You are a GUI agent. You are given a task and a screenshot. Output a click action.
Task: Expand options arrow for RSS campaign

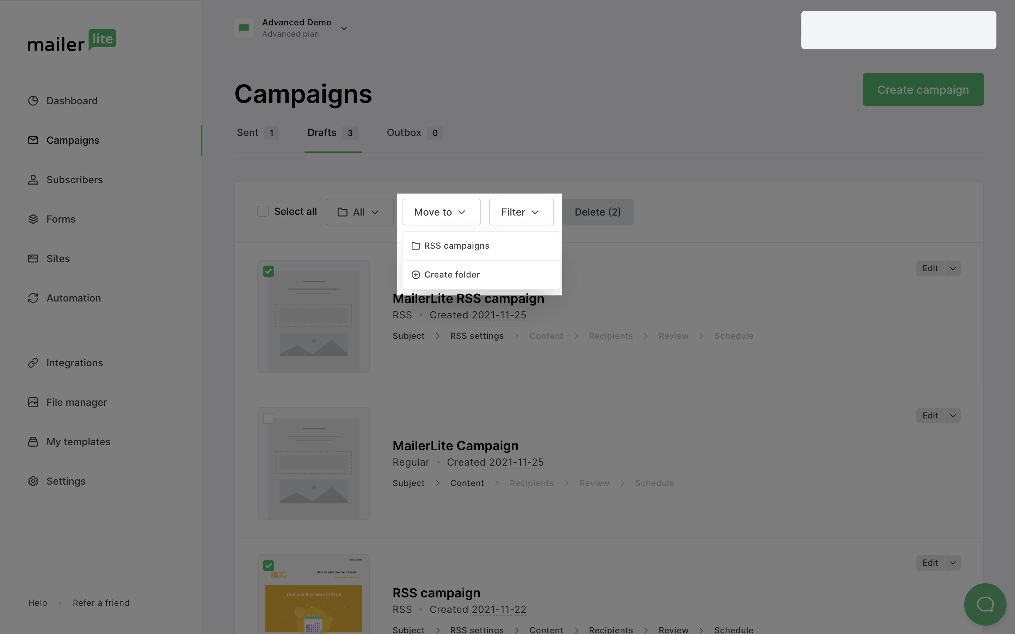[953, 563]
